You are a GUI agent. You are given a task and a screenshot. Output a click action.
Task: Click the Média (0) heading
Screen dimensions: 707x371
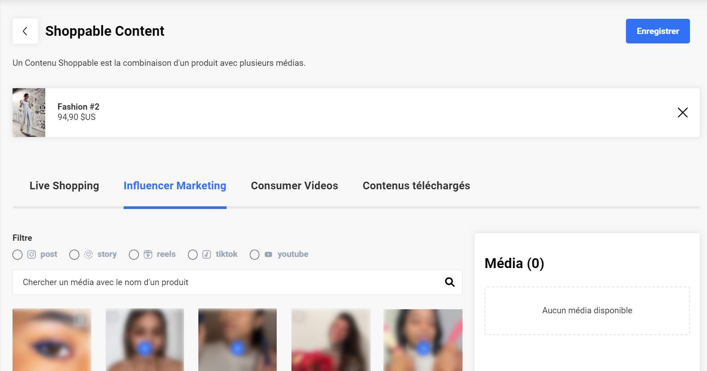tap(514, 263)
